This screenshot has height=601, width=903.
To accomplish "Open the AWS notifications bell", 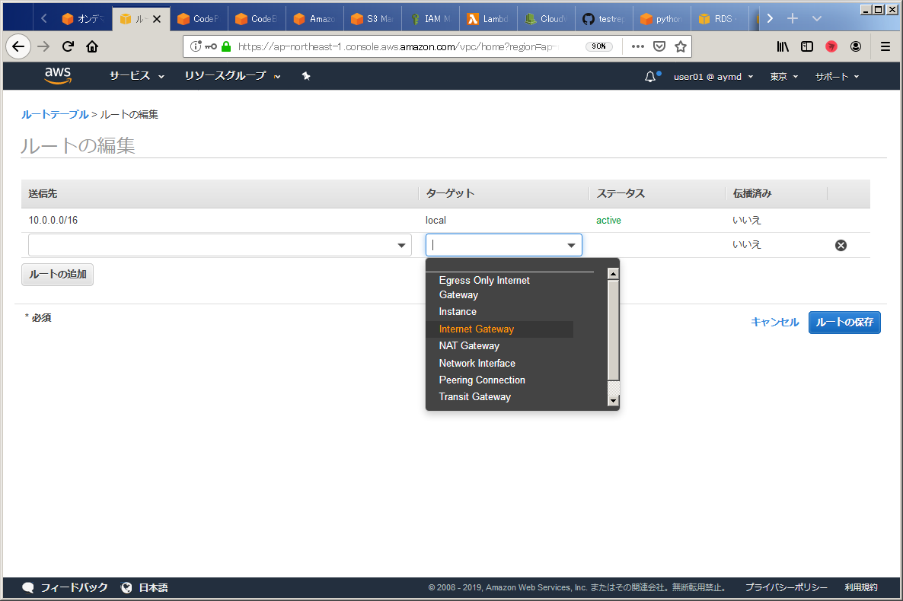I will [651, 76].
